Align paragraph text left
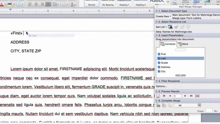Image resolution: width=220 pixels, height=124 pixels. pyautogui.click(x=30, y=4)
